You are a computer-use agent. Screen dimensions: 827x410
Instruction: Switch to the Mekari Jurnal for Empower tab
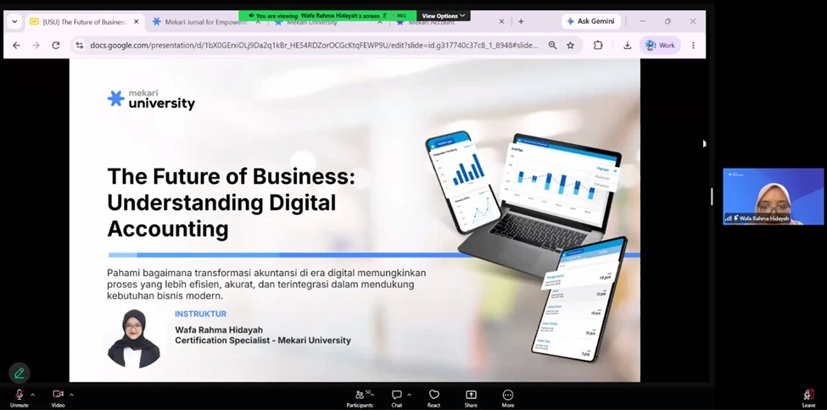coord(206,22)
